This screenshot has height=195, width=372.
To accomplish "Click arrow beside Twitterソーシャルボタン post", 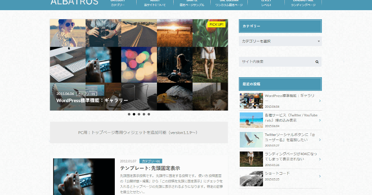I will (320, 140).
